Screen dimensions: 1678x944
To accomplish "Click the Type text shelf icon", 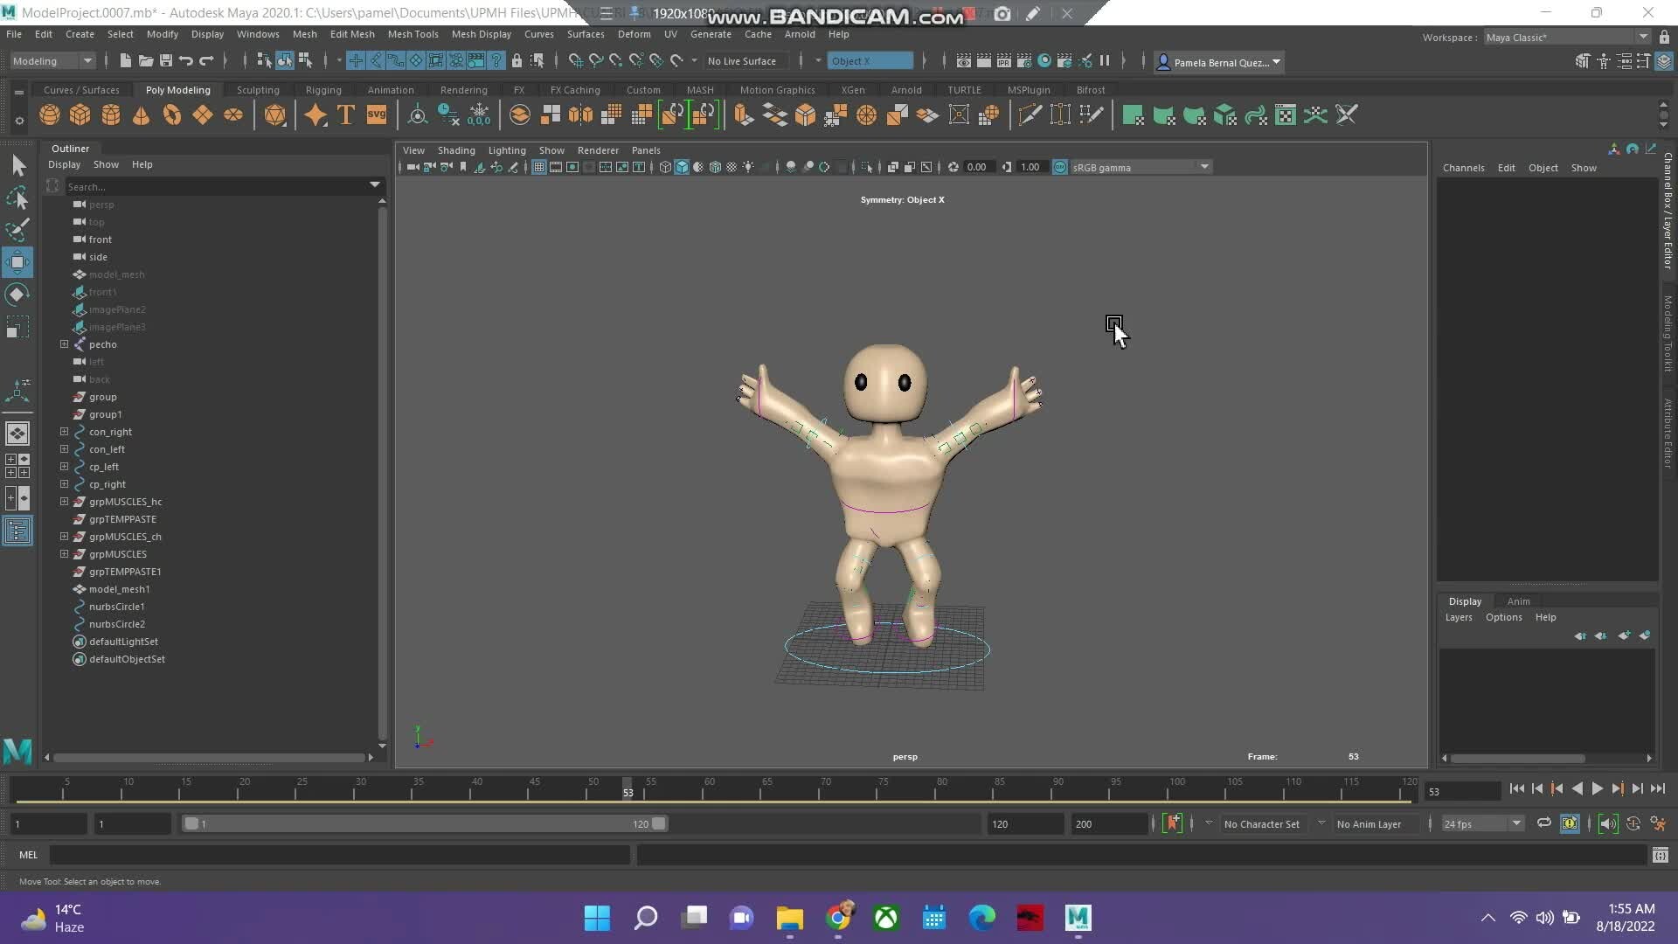I will click(346, 115).
